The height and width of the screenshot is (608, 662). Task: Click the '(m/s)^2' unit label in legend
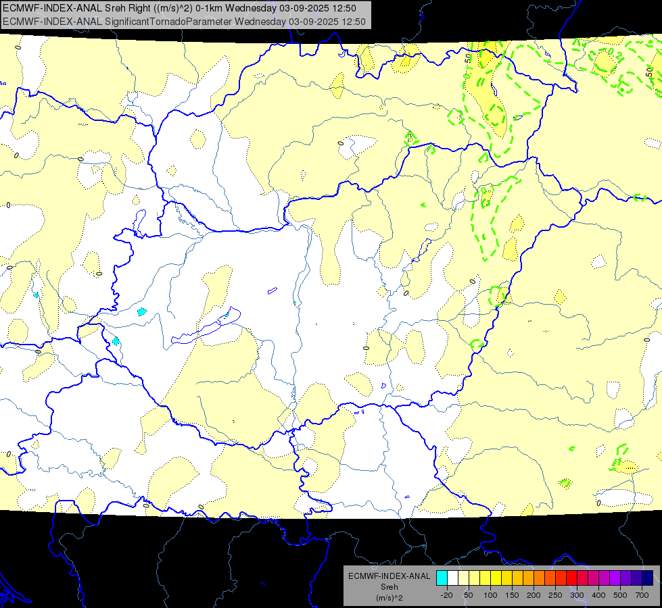tap(389, 598)
